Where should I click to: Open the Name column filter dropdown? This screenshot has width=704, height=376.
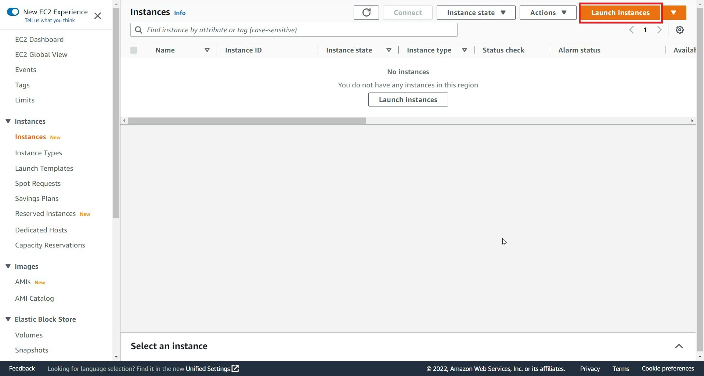[x=207, y=50]
